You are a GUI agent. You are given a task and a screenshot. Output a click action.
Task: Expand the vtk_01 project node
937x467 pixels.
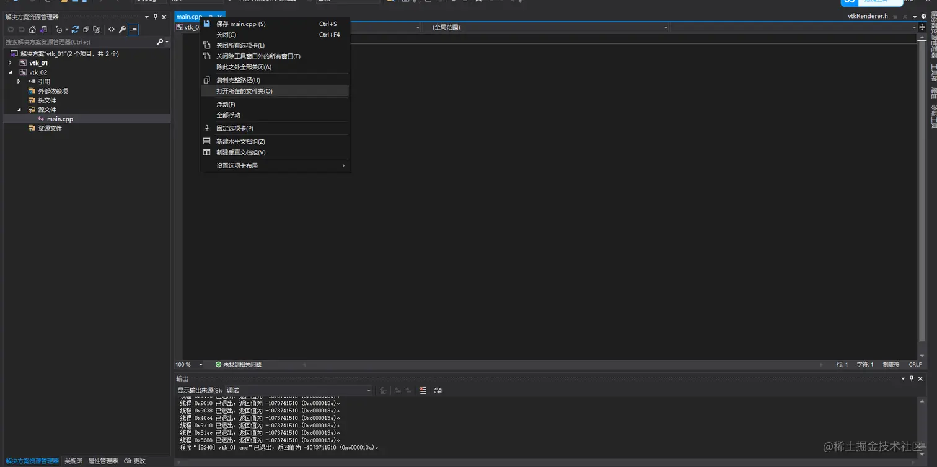point(10,63)
